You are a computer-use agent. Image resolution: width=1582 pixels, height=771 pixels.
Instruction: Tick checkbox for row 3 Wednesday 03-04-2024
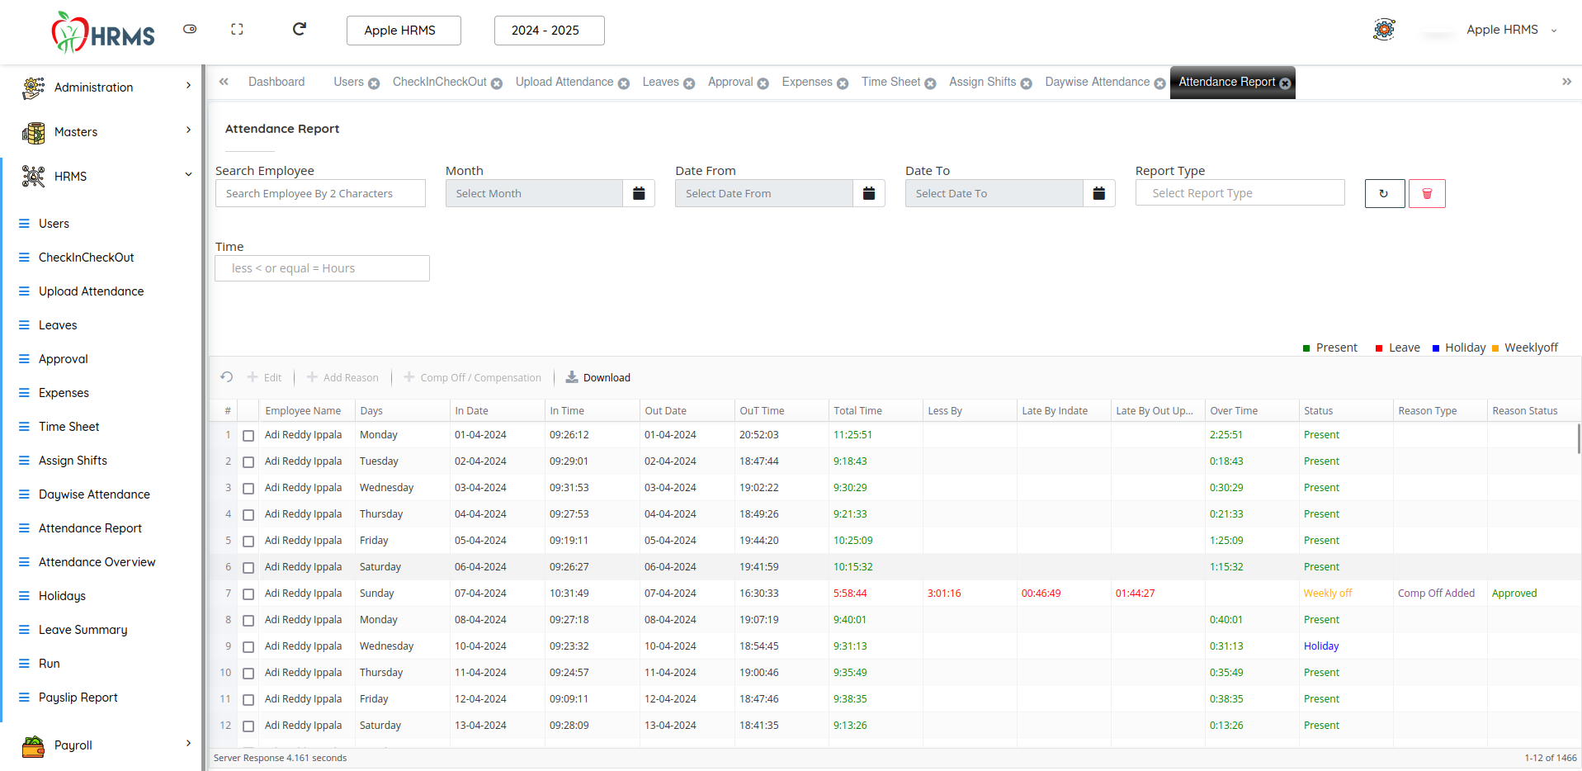(248, 488)
